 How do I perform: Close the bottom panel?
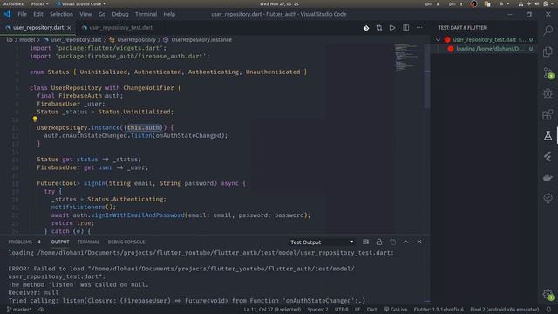pyautogui.click(x=419, y=242)
